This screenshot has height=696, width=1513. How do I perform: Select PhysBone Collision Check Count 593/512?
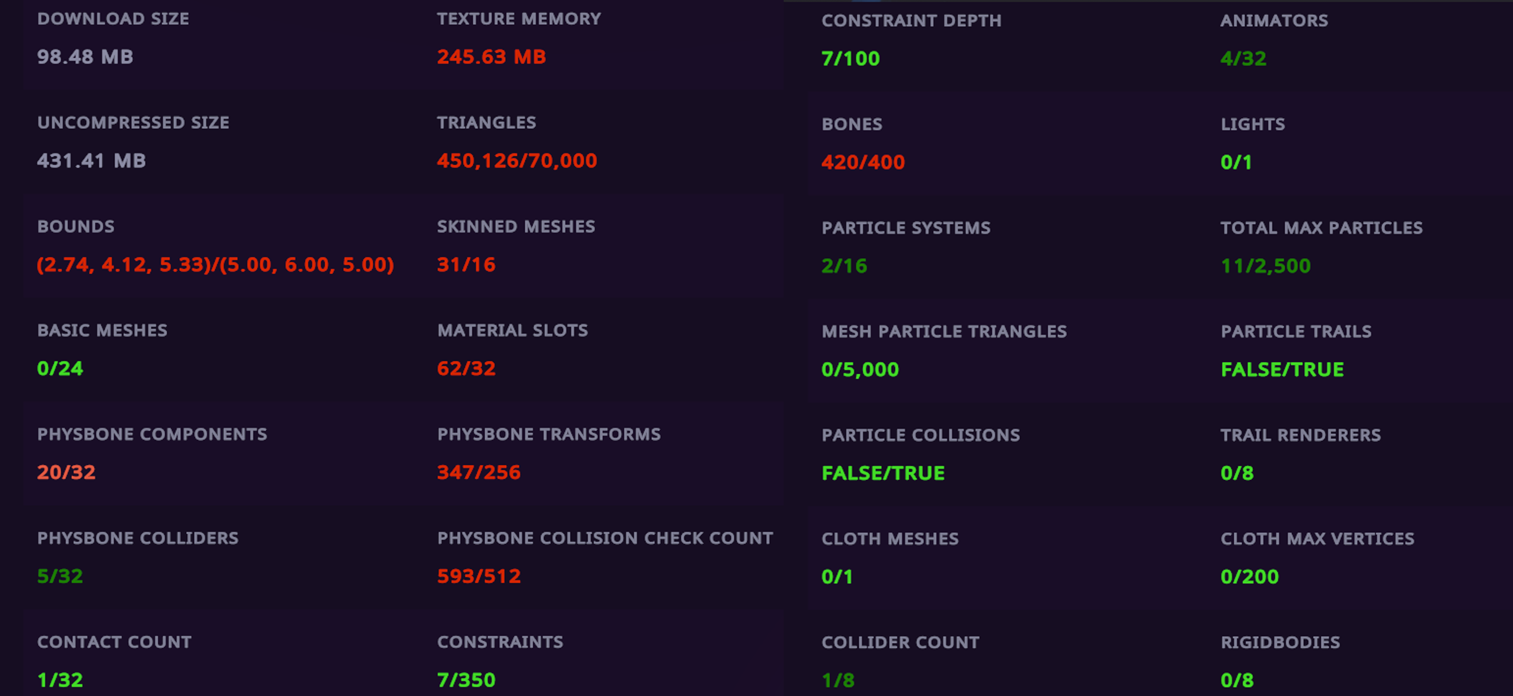coord(479,576)
